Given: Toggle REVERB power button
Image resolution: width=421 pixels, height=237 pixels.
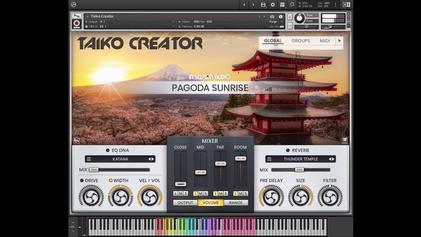Looking at the screenshot, I should click(x=288, y=150).
